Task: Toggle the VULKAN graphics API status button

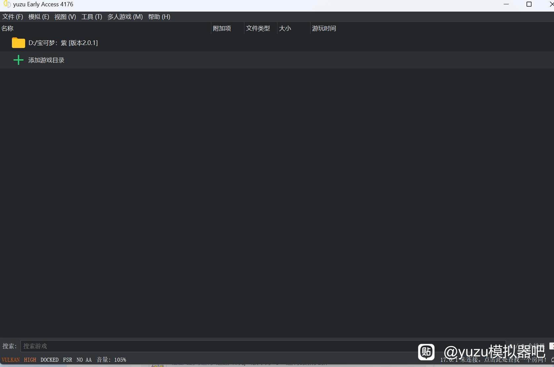Action: click(11, 360)
